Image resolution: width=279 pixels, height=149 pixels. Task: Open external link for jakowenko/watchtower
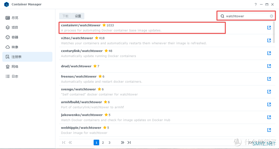[269, 117]
